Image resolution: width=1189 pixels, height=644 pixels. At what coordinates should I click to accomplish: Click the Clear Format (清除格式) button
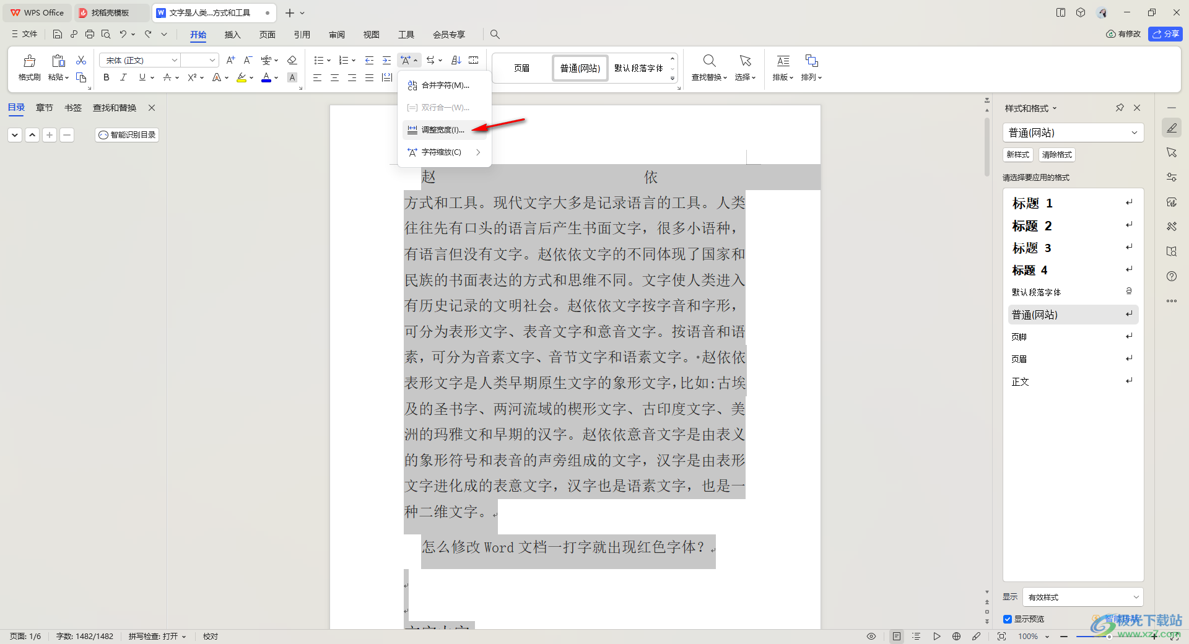[x=1057, y=155]
